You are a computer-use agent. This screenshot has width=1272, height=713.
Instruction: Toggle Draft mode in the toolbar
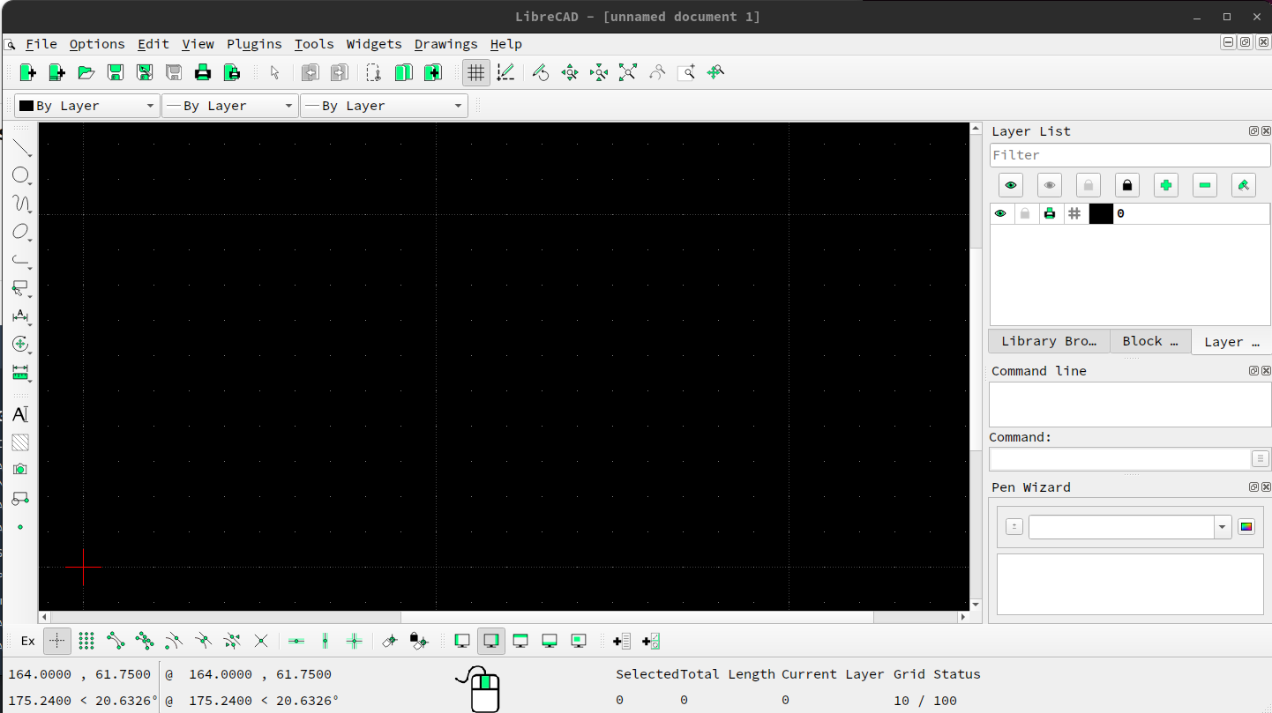tap(505, 72)
